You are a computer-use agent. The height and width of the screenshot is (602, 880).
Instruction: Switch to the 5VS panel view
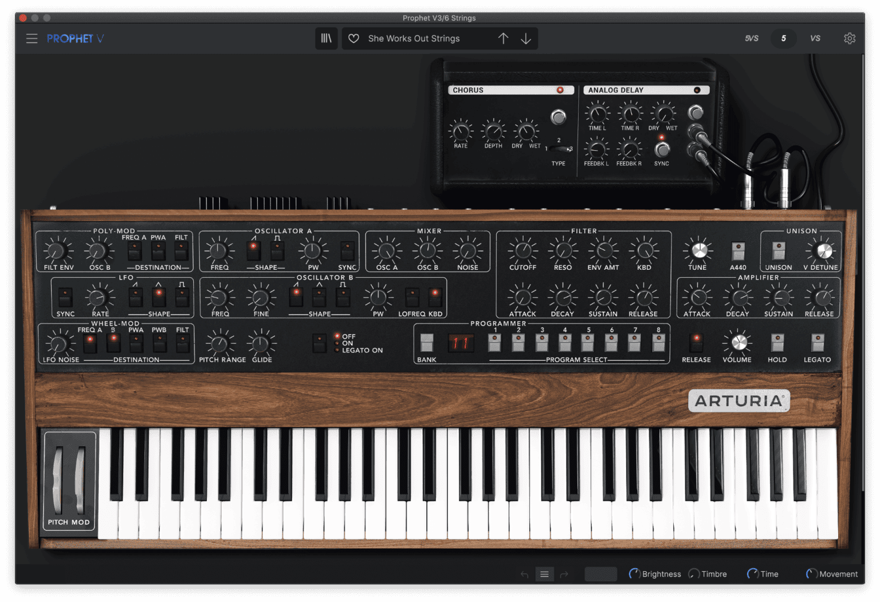point(751,38)
